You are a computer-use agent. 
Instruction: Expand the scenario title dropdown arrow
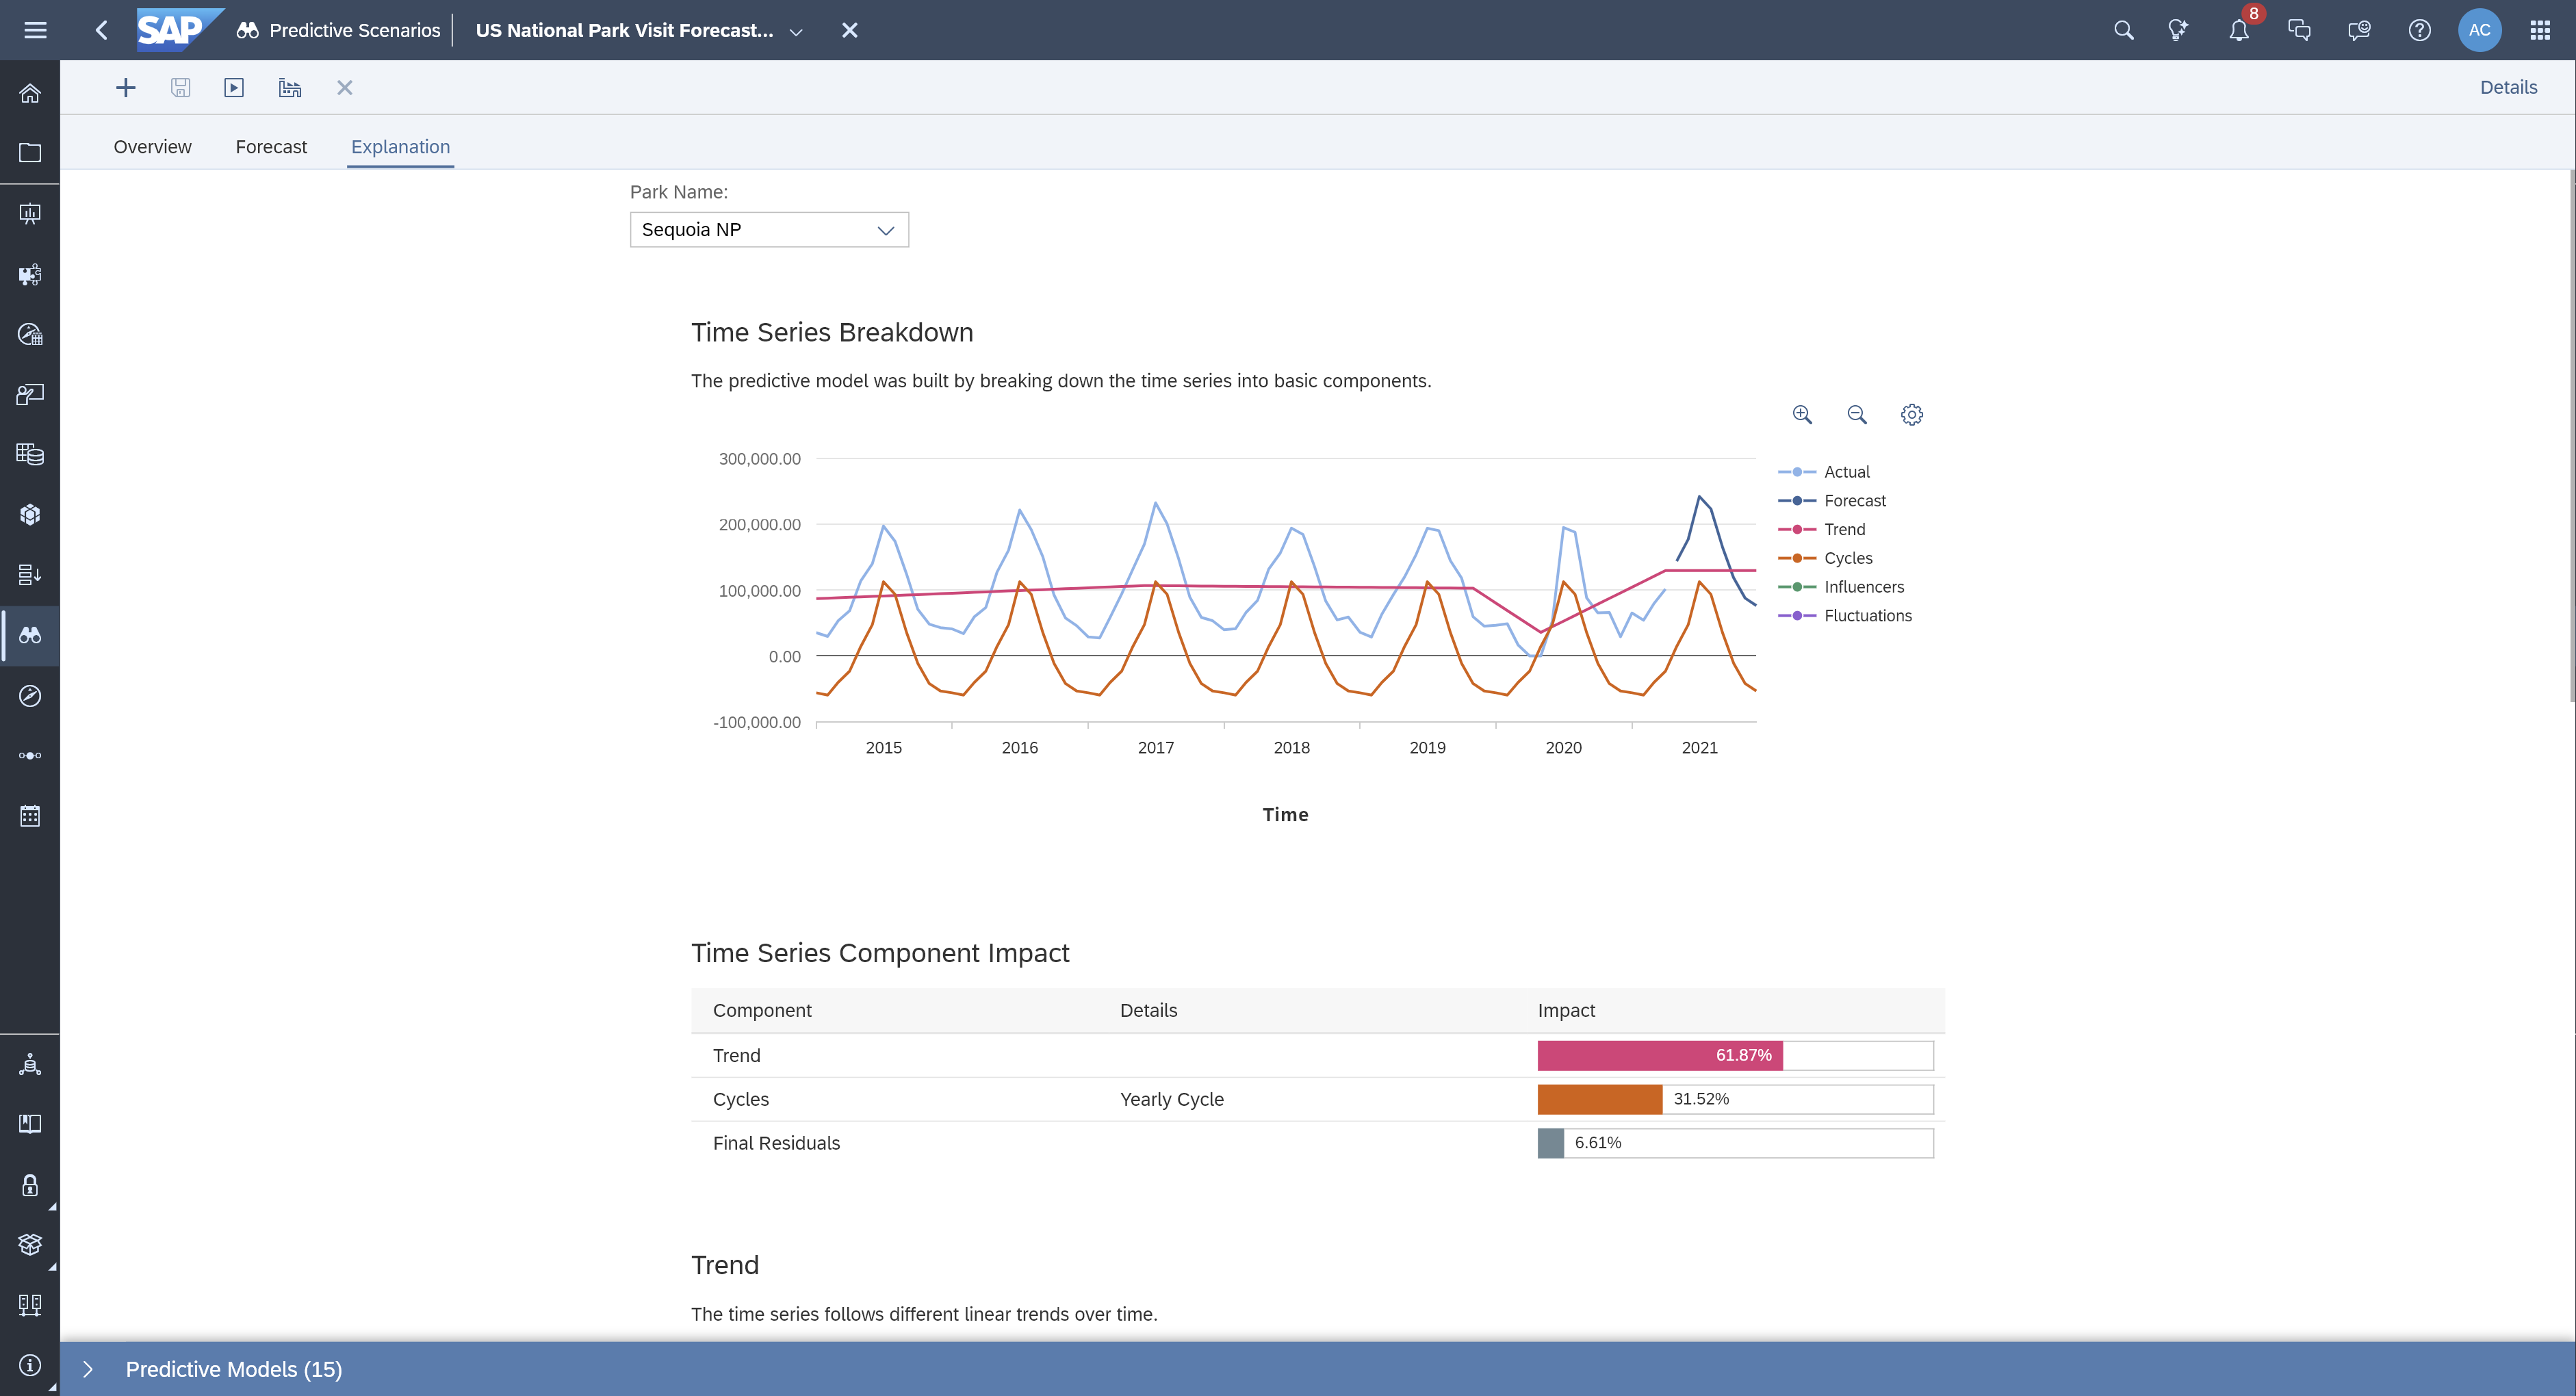(796, 32)
